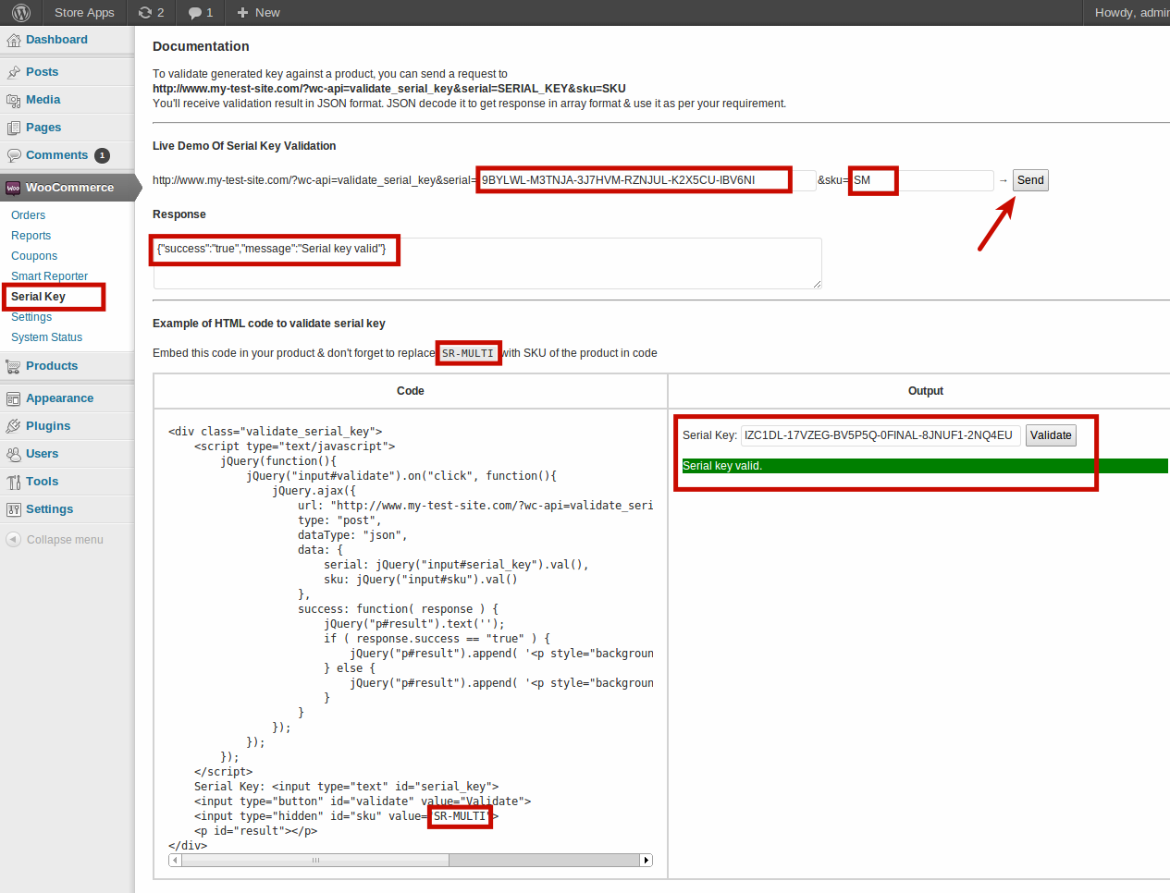Open the comments bubble icon in admin bar
This screenshot has height=893, width=1170.
(194, 13)
